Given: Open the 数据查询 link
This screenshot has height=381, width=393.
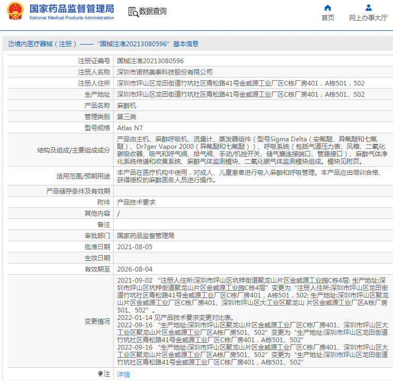Looking at the screenshot, I should click(153, 11).
